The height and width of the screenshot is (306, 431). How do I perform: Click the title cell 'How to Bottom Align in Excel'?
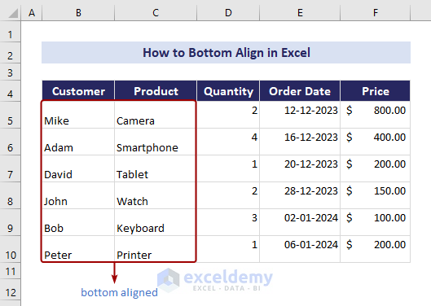[x=226, y=52]
